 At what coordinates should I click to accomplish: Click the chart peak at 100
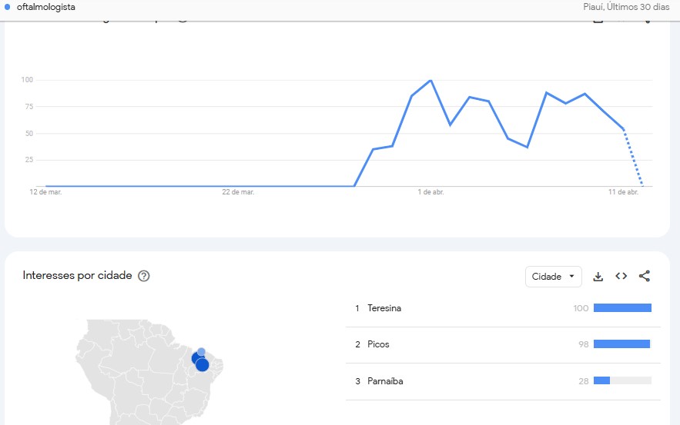430,81
